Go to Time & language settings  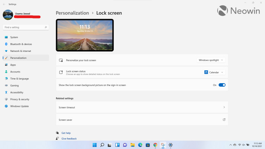[26, 79]
